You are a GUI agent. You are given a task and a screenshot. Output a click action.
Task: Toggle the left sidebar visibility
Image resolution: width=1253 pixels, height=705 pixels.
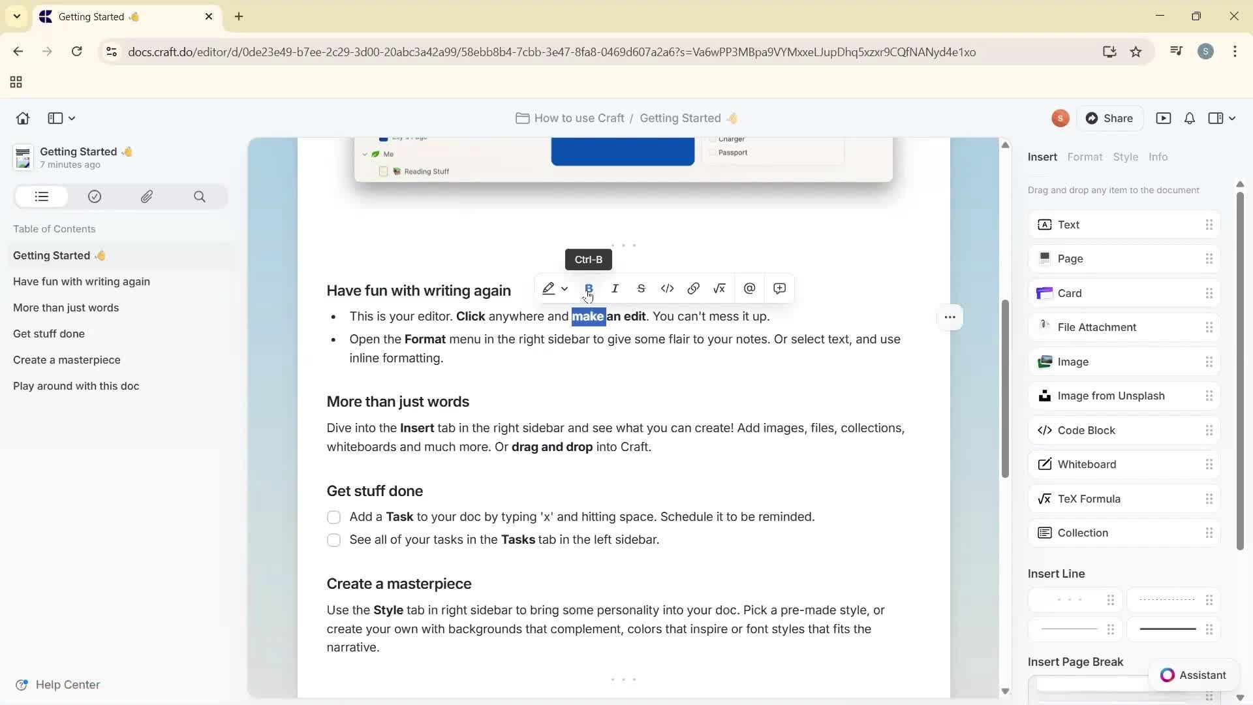[56, 118]
